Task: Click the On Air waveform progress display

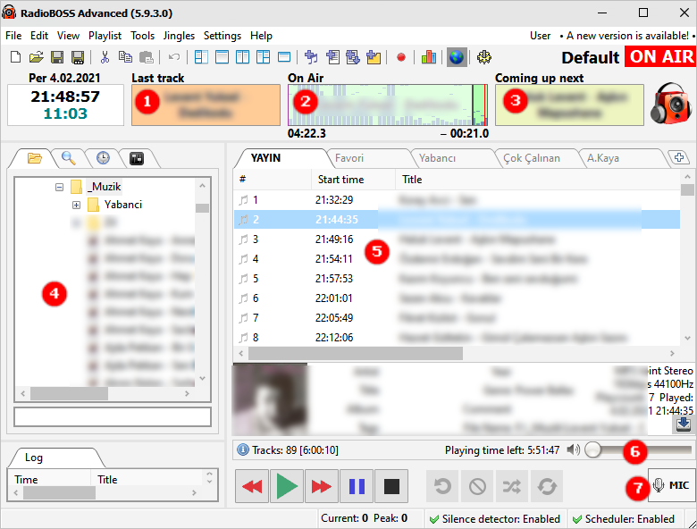Action: pyautogui.click(x=388, y=105)
